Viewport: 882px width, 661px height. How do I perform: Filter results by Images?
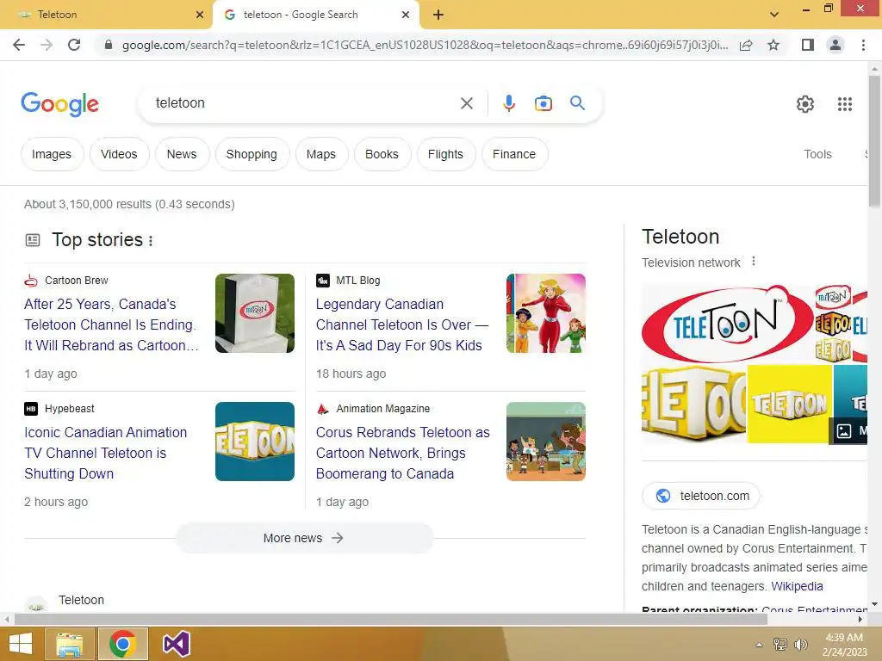coord(52,154)
